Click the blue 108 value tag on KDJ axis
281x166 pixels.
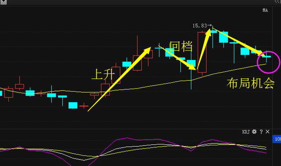[x=277, y=139]
